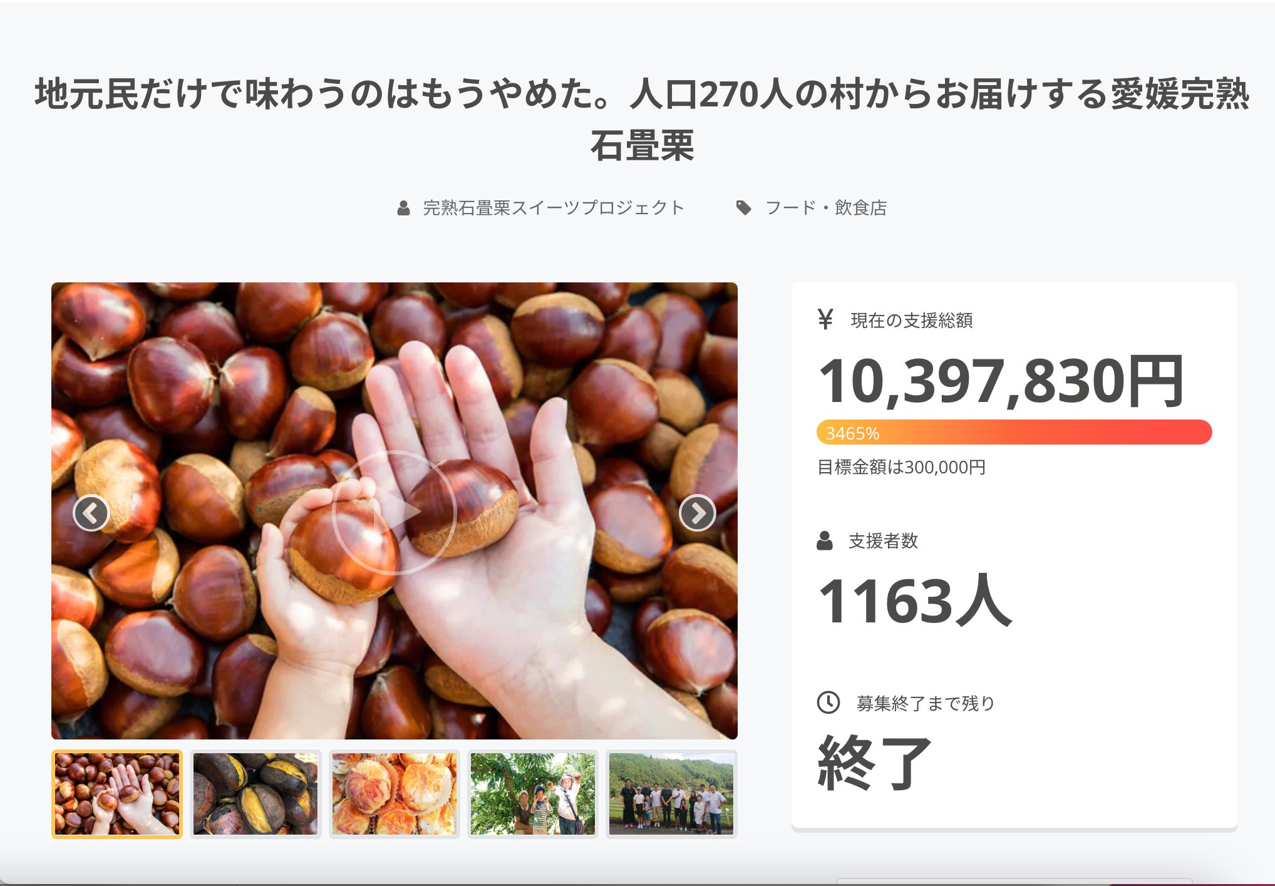Click the supporter count person icon

825,540
